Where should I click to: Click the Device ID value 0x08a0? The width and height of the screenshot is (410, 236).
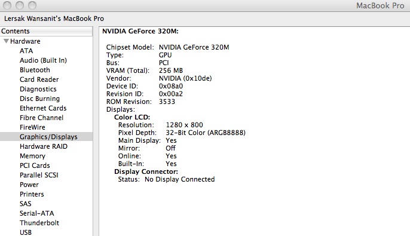click(x=171, y=86)
